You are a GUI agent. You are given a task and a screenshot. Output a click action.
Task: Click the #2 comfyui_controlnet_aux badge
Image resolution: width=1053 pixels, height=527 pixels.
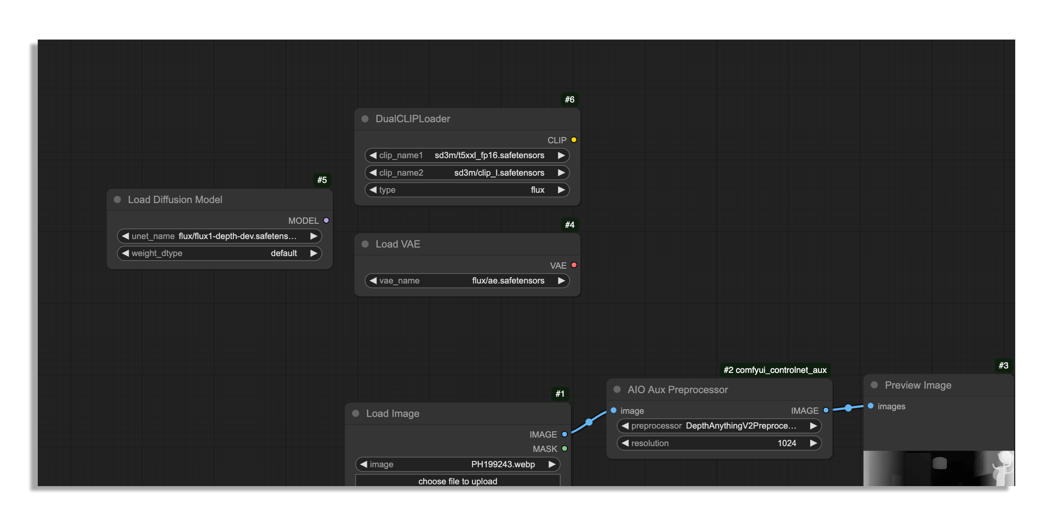775,370
